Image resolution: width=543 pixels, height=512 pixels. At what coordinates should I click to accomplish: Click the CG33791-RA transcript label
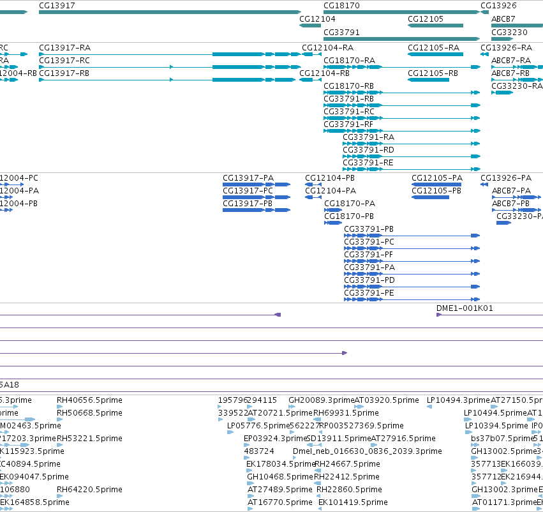click(368, 137)
